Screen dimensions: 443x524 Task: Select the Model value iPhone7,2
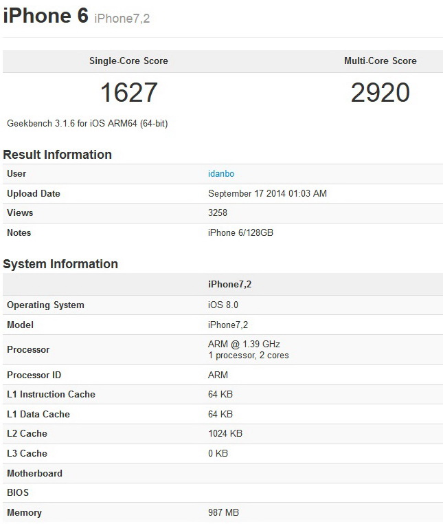[228, 325]
